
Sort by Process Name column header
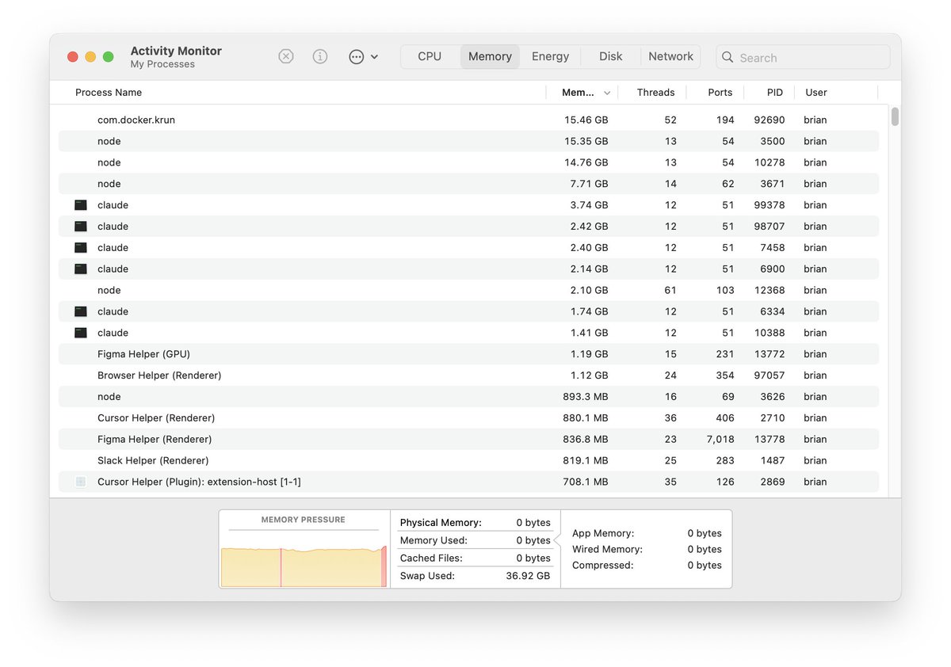pyautogui.click(x=109, y=93)
